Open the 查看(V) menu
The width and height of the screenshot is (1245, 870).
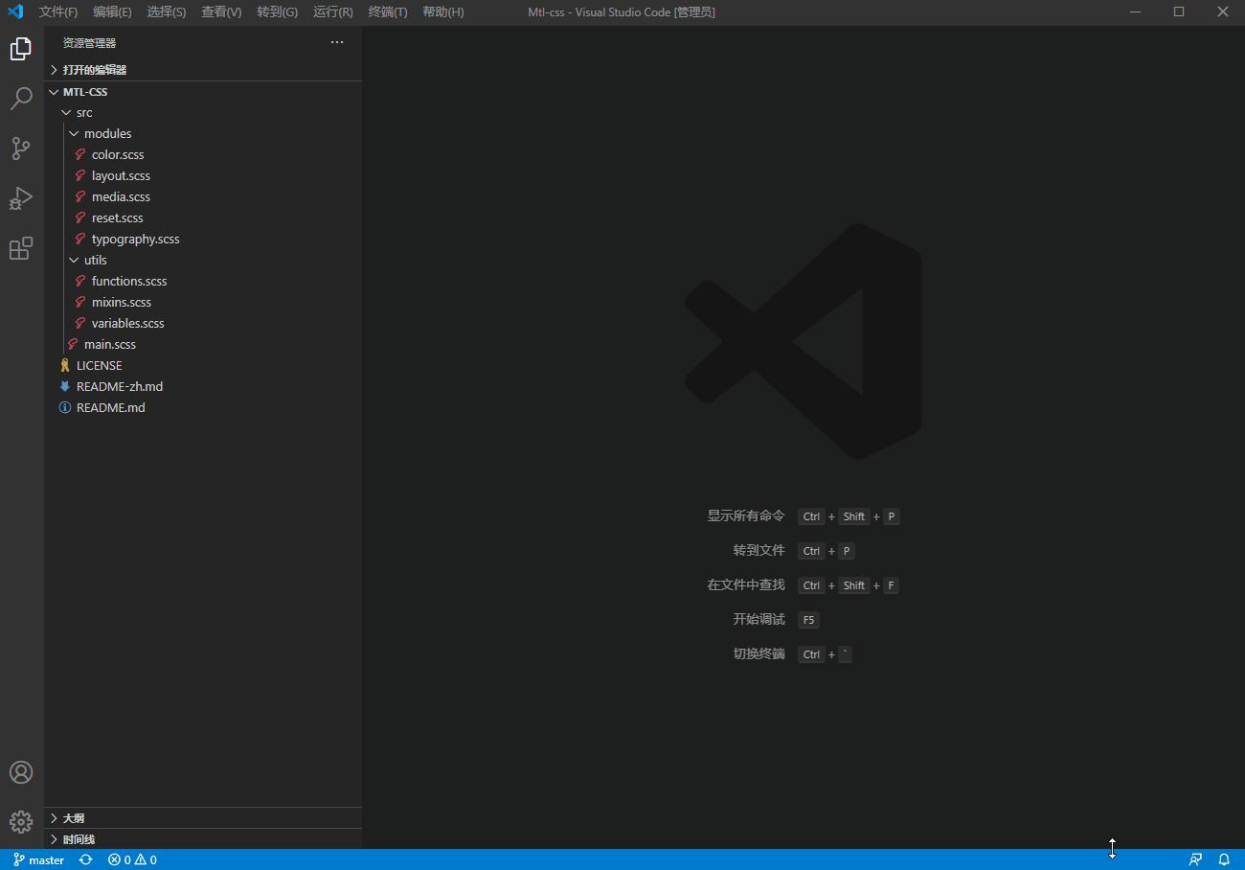pyautogui.click(x=221, y=11)
